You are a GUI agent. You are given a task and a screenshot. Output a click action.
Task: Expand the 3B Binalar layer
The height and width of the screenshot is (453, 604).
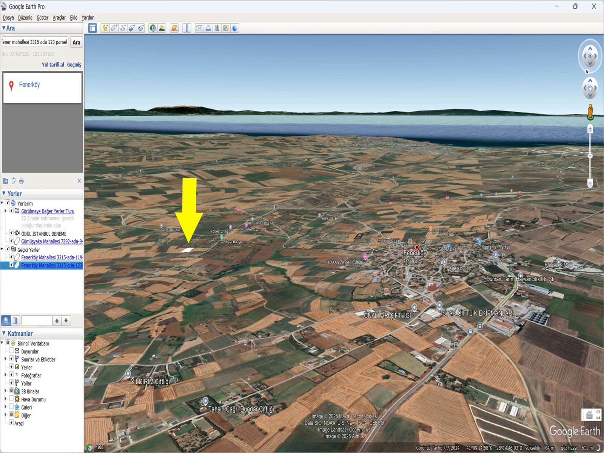point(5,391)
